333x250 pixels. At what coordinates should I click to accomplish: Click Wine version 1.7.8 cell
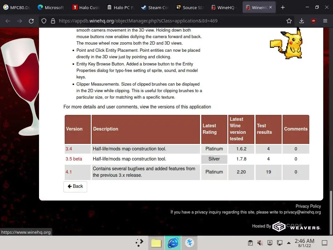[241, 159]
